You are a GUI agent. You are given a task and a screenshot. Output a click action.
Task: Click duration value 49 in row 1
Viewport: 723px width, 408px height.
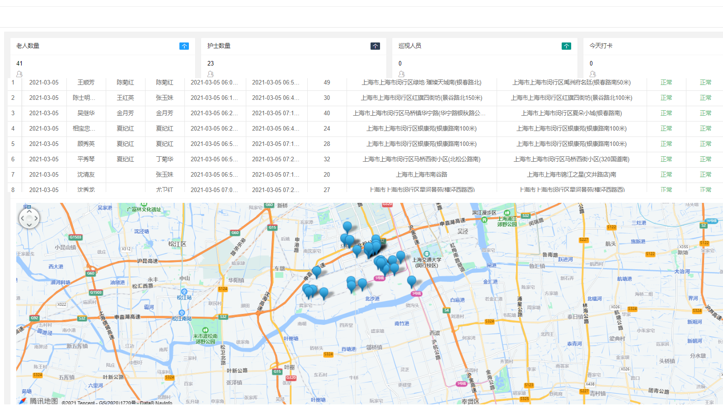(327, 82)
